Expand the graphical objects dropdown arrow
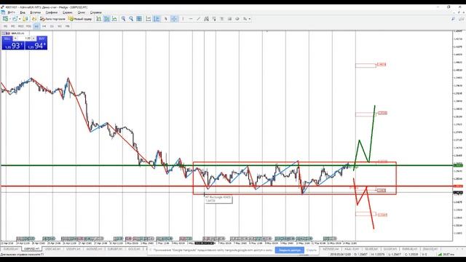Screen dimensions: 466x262 click(x=250, y=19)
